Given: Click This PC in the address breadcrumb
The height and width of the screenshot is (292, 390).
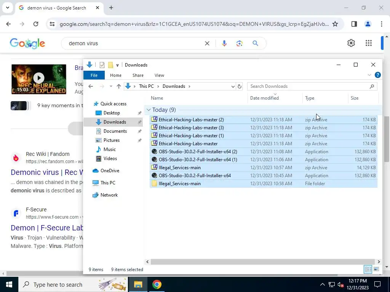Looking at the screenshot, I should pos(146,86).
